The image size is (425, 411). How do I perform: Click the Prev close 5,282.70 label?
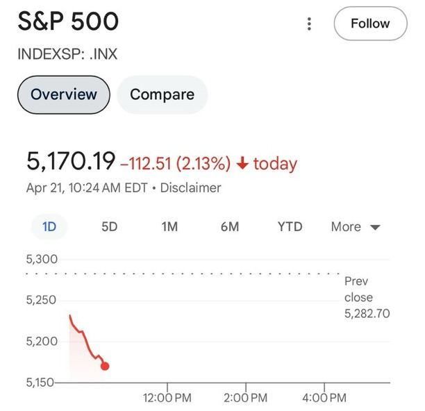tap(366, 297)
